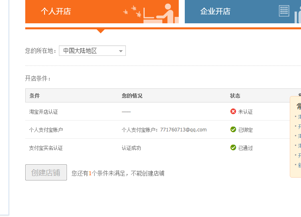
Task: Click the 已通过 status text
Action: click(x=245, y=148)
